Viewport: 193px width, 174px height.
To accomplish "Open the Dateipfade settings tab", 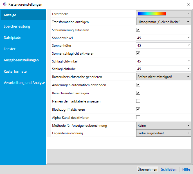I will (12, 37).
